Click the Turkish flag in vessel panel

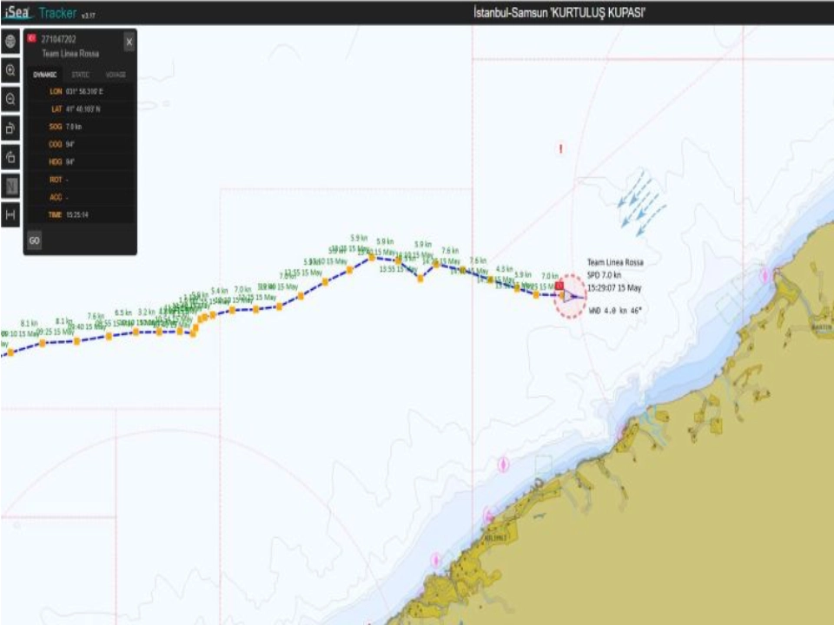pos(32,38)
